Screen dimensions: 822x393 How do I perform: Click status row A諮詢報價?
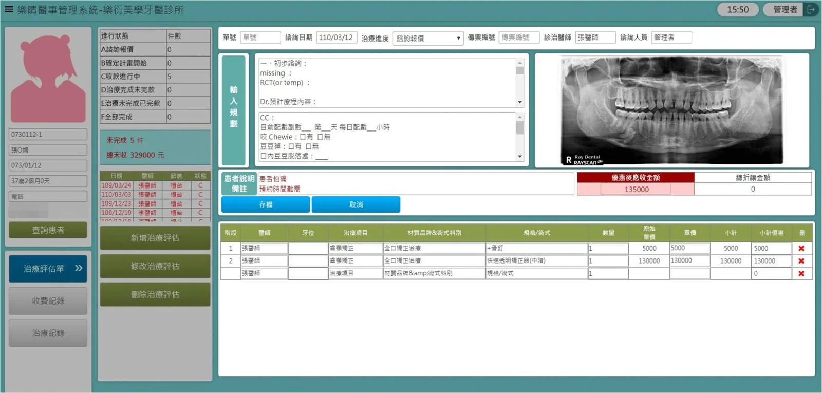155,49
